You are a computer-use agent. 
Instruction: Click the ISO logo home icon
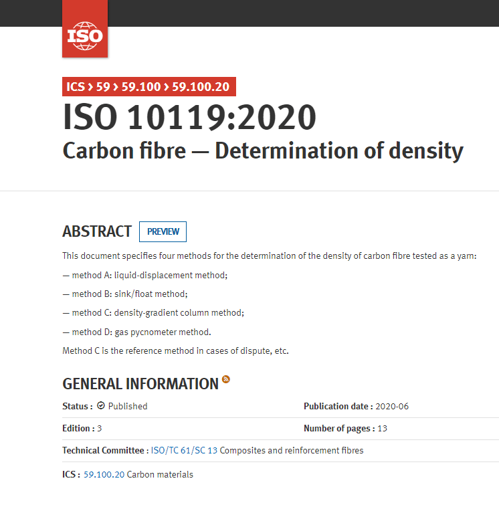click(85, 29)
